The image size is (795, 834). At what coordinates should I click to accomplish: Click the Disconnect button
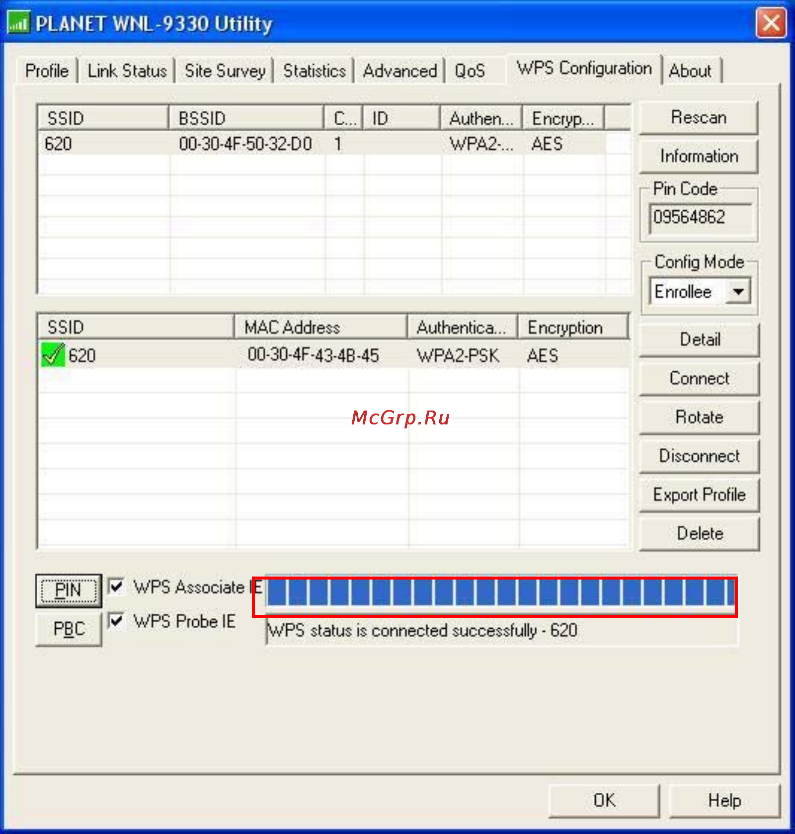point(700,456)
